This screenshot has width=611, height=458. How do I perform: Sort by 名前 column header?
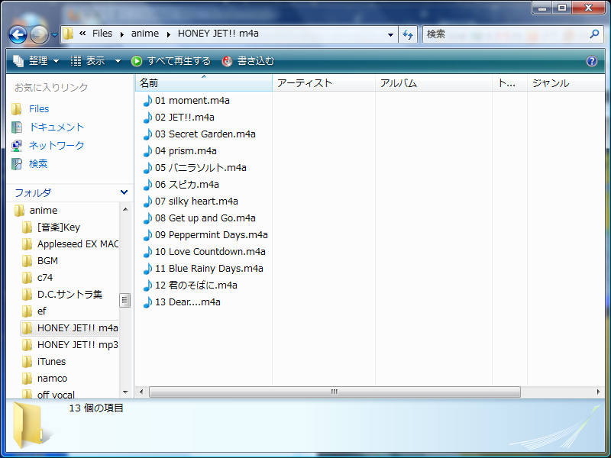pos(203,83)
